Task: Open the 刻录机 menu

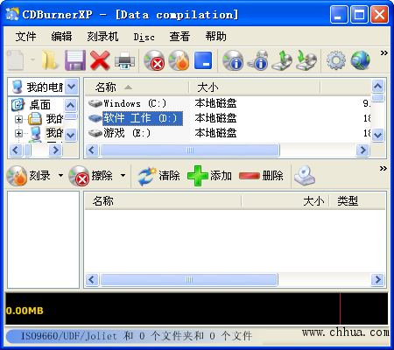Action: pos(102,37)
